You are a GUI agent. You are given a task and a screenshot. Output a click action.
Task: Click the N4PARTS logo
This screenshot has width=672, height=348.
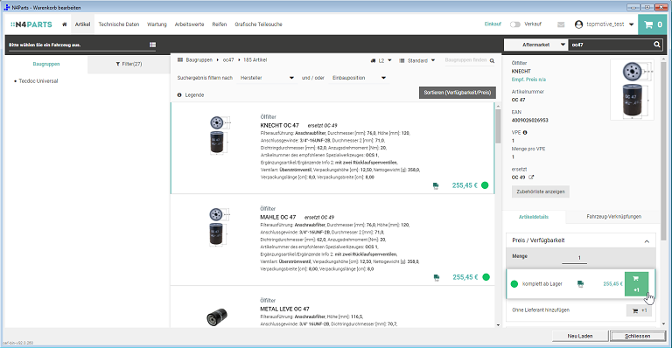coord(31,24)
